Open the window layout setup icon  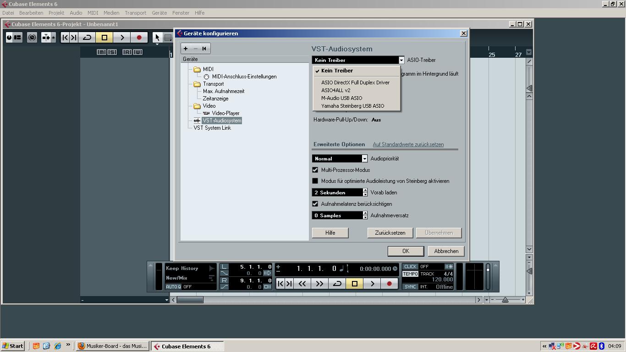click(17, 38)
